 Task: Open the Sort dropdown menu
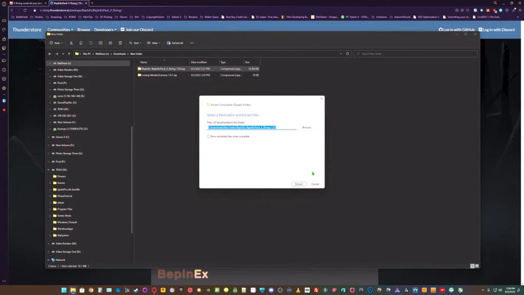pos(135,43)
